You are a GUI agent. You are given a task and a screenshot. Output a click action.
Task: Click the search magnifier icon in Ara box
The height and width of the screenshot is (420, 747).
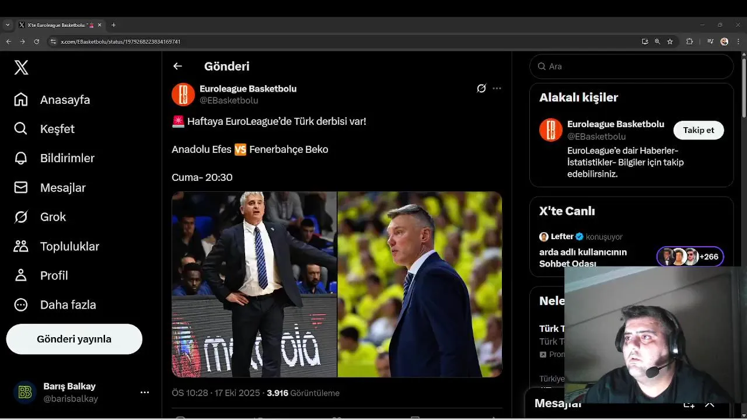point(542,66)
